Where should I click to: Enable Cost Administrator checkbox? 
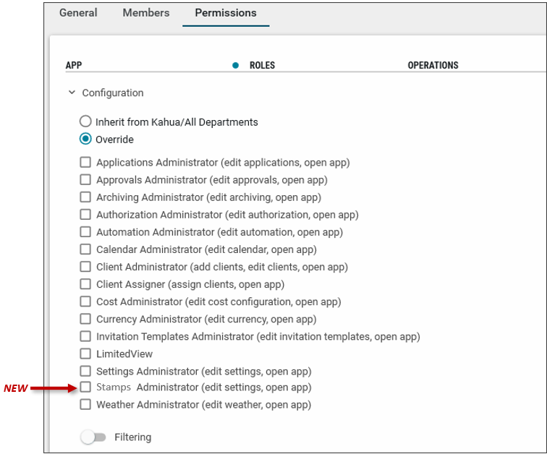pyautogui.click(x=85, y=301)
